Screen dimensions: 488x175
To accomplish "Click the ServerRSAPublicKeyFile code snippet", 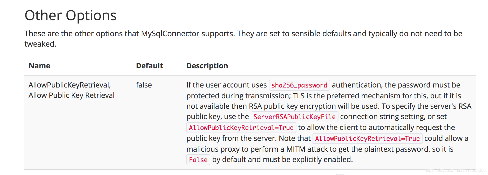I will (294, 117).
